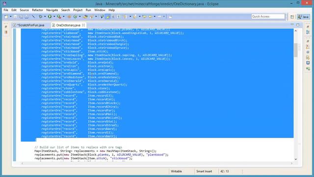Click the Writable status bar entry
The image size is (314, 177).
pos(177,172)
